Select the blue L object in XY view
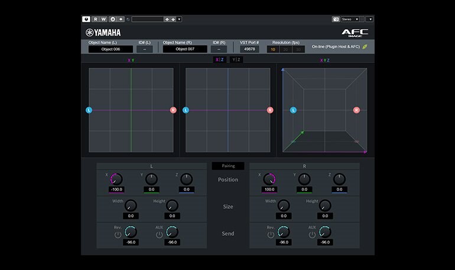455x270 pixels. 89,110
